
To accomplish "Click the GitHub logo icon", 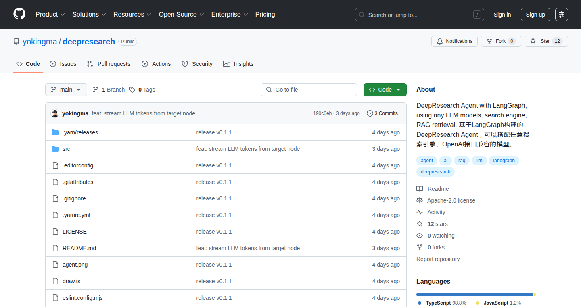I will pos(19,14).
